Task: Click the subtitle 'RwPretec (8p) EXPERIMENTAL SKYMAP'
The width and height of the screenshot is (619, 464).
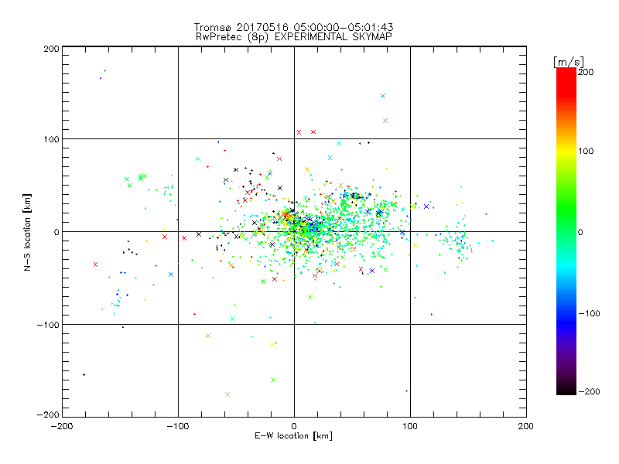Action: coord(294,36)
